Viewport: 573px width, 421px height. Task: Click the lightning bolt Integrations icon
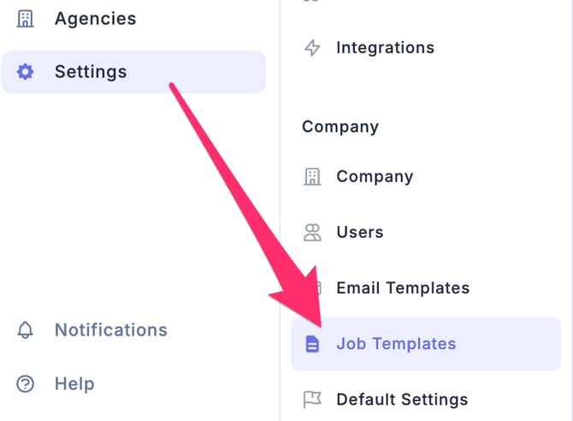(313, 48)
